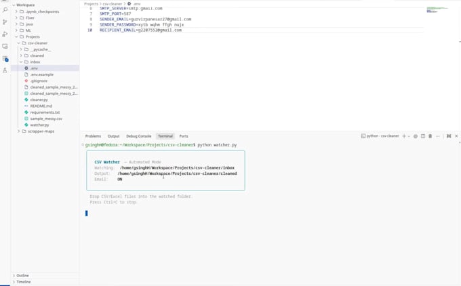
Task: Place cursor on SMTP_SERVER line
Action: pos(131,9)
